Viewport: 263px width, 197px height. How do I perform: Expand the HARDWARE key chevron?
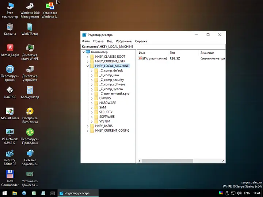click(92, 103)
